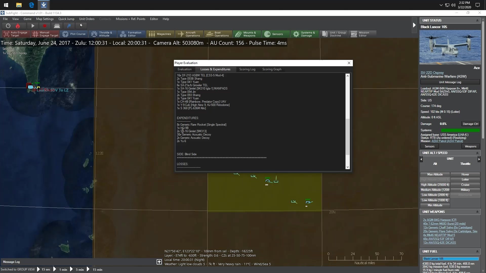Open the Magazines window

pyautogui.click(x=160, y=34)
